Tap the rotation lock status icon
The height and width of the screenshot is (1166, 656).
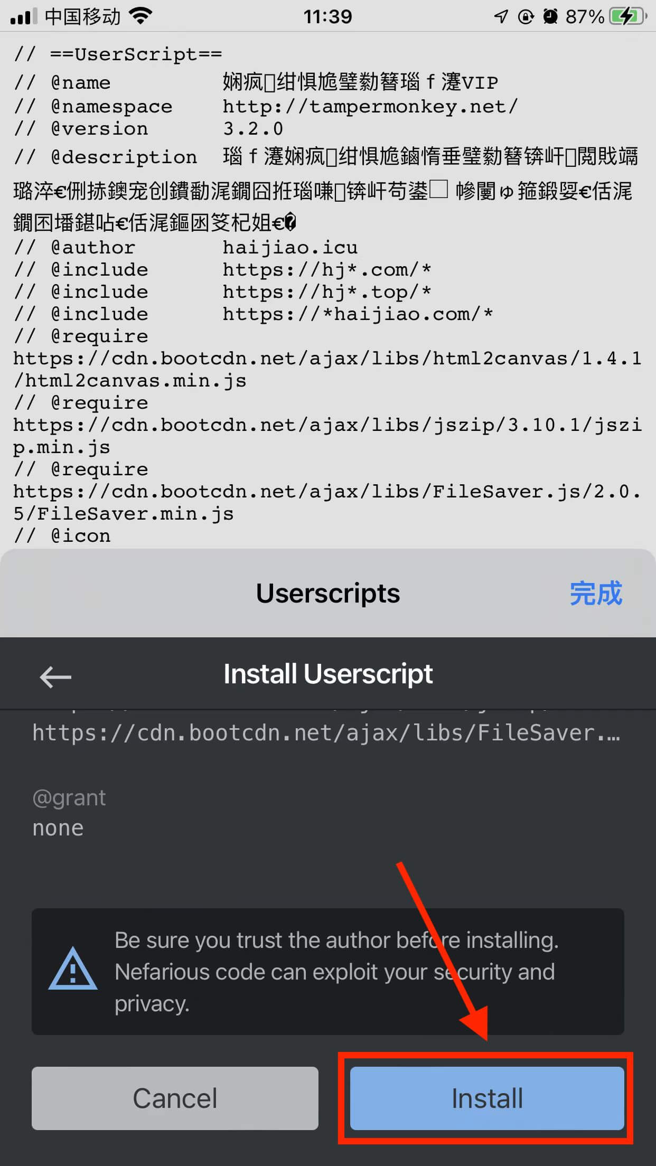pyautogui.click(x=526, y=16)
